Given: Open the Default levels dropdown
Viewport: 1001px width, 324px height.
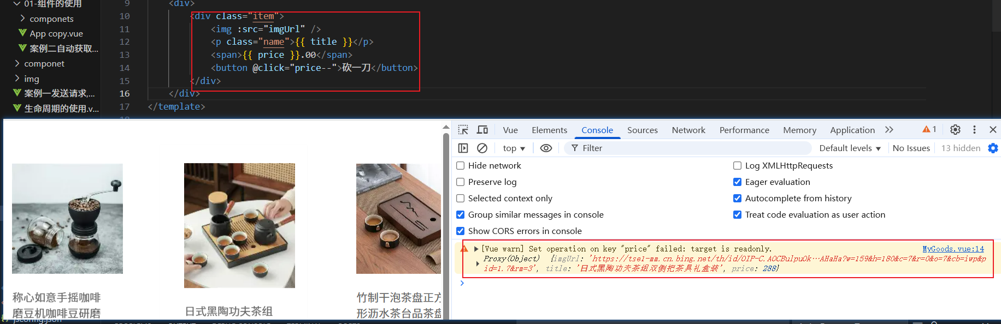Looking at the screenshot, I should (850, 148).
